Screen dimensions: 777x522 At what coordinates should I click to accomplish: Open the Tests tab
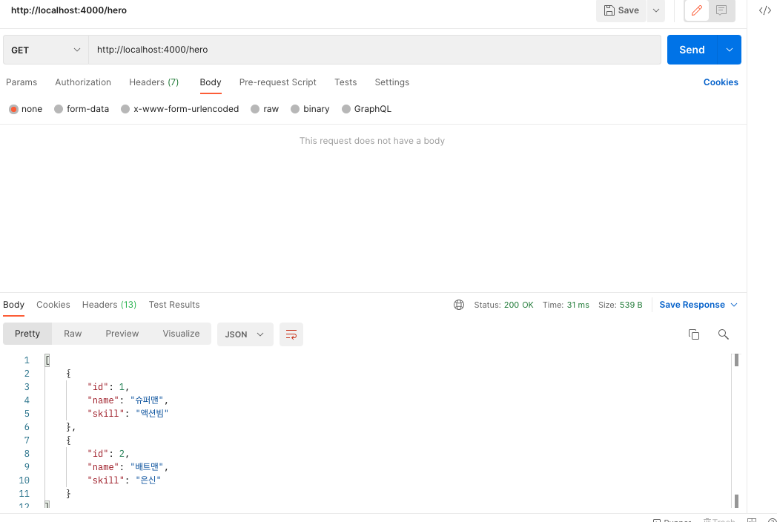pyautogui.click(x=345, y=82)
